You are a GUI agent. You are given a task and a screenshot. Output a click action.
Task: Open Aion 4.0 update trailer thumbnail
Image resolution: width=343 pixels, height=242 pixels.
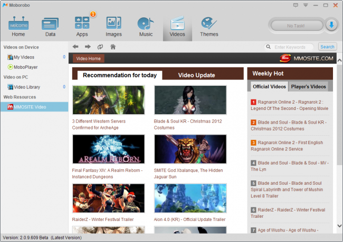190,198
